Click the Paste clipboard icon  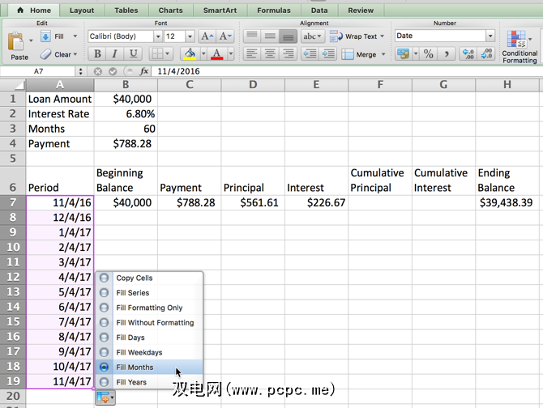(x=19, y=40)
